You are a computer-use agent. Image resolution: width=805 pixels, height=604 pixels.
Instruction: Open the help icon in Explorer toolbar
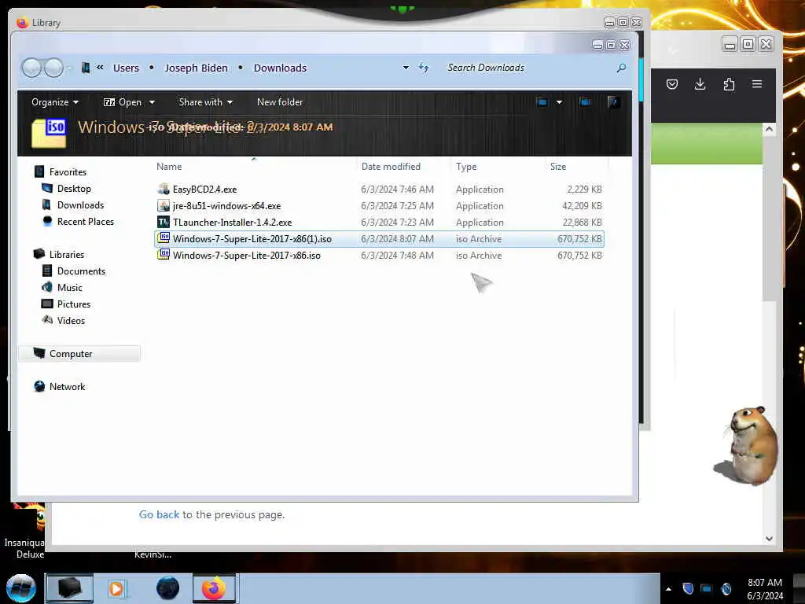(613, 102)
